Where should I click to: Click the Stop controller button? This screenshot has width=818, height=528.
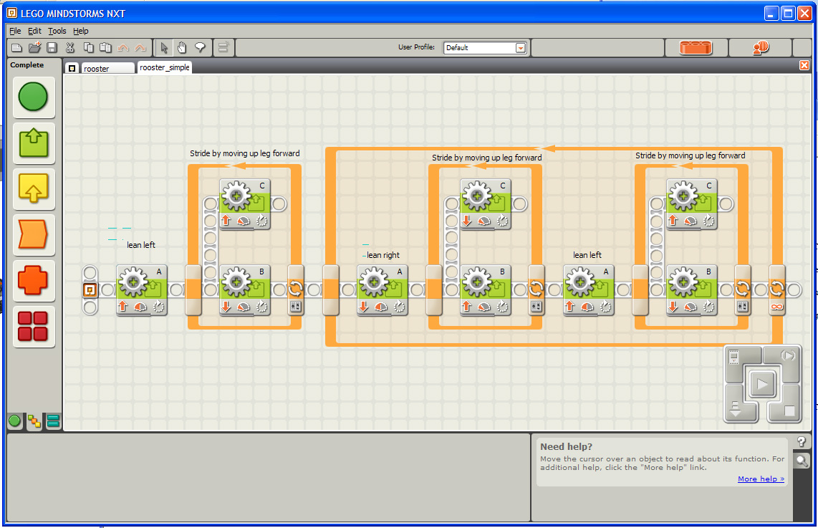[789, 411]
